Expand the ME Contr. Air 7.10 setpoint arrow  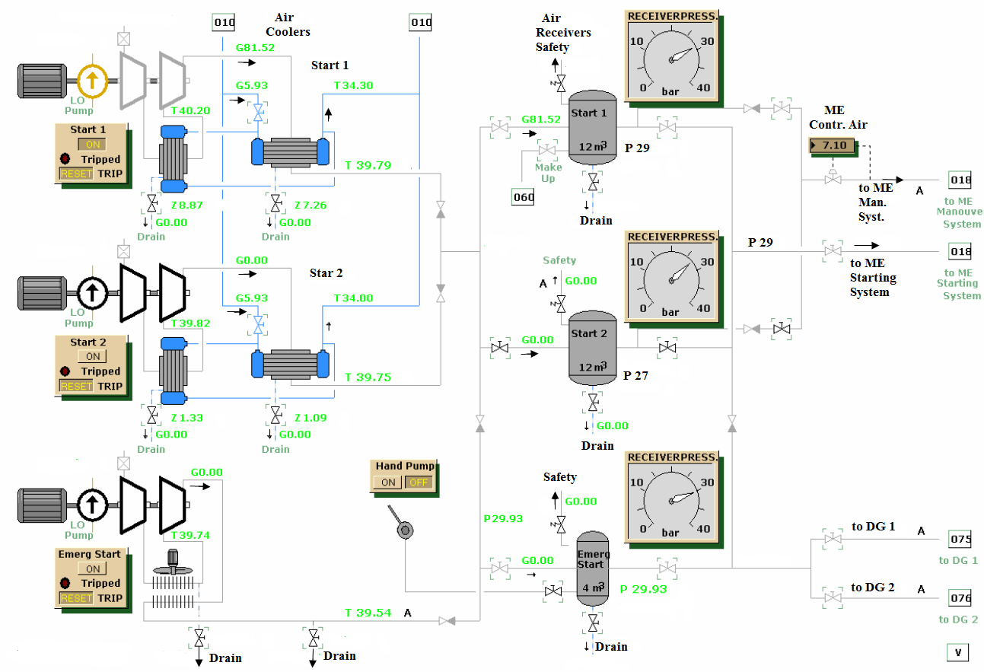point(814,145)
